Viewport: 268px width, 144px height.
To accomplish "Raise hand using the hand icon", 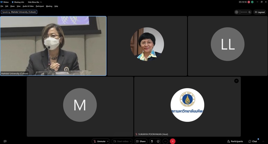I will coord(152,141).
